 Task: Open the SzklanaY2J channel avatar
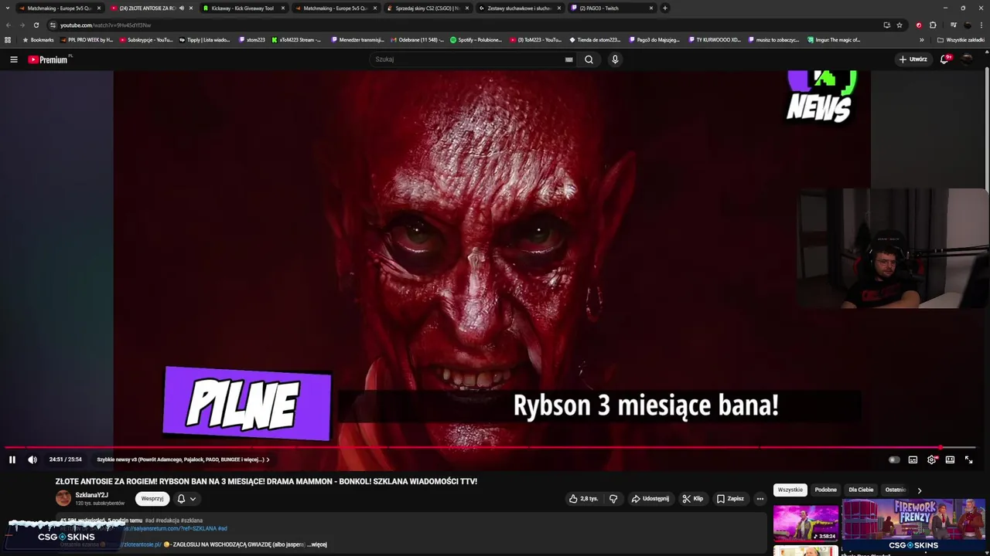coord(63,499)
